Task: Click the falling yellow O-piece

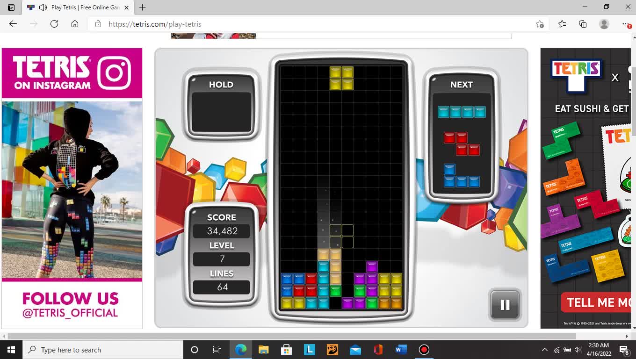Action: pyautogui.click(x=341, y=78)
